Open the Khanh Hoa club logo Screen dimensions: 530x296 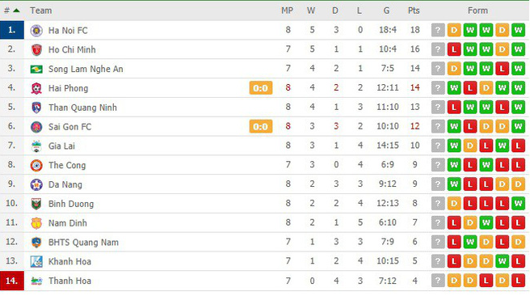(36, 261)
